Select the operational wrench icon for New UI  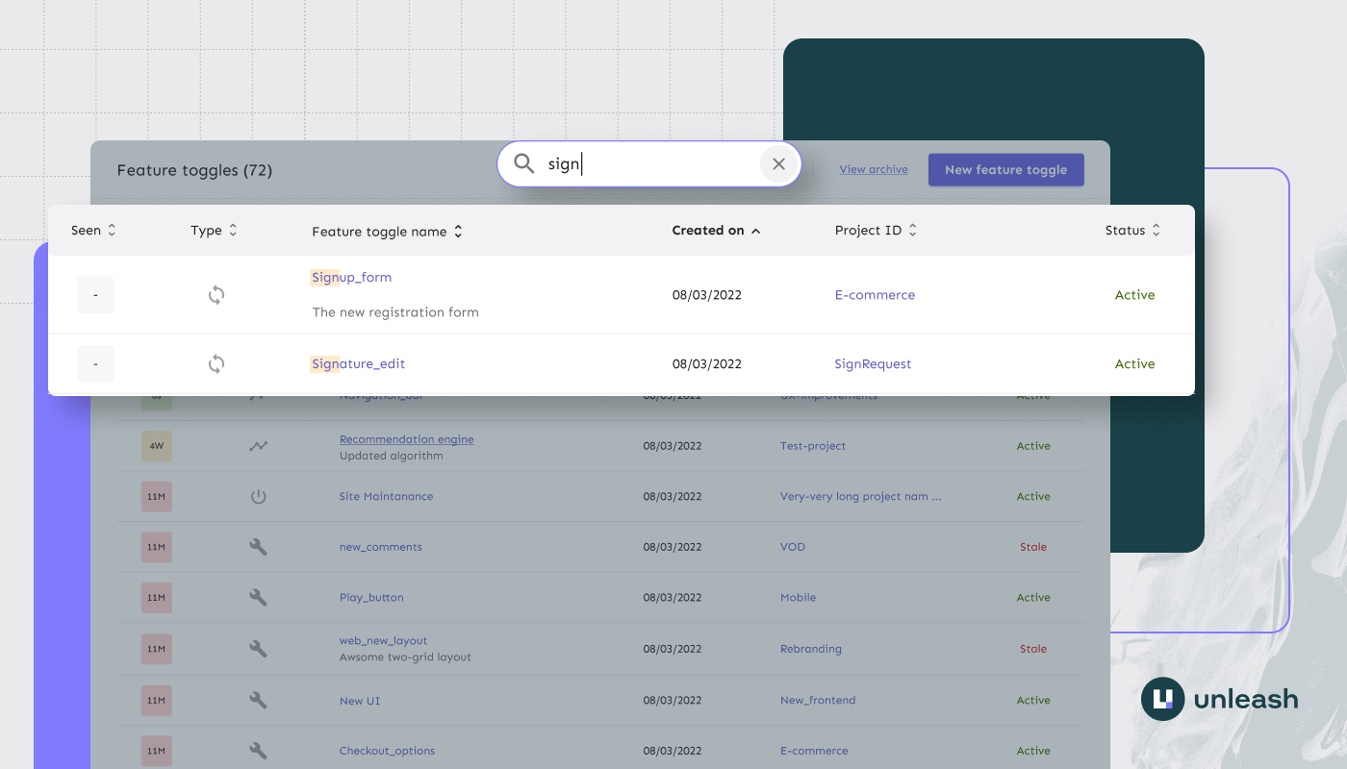click(257, 700)
